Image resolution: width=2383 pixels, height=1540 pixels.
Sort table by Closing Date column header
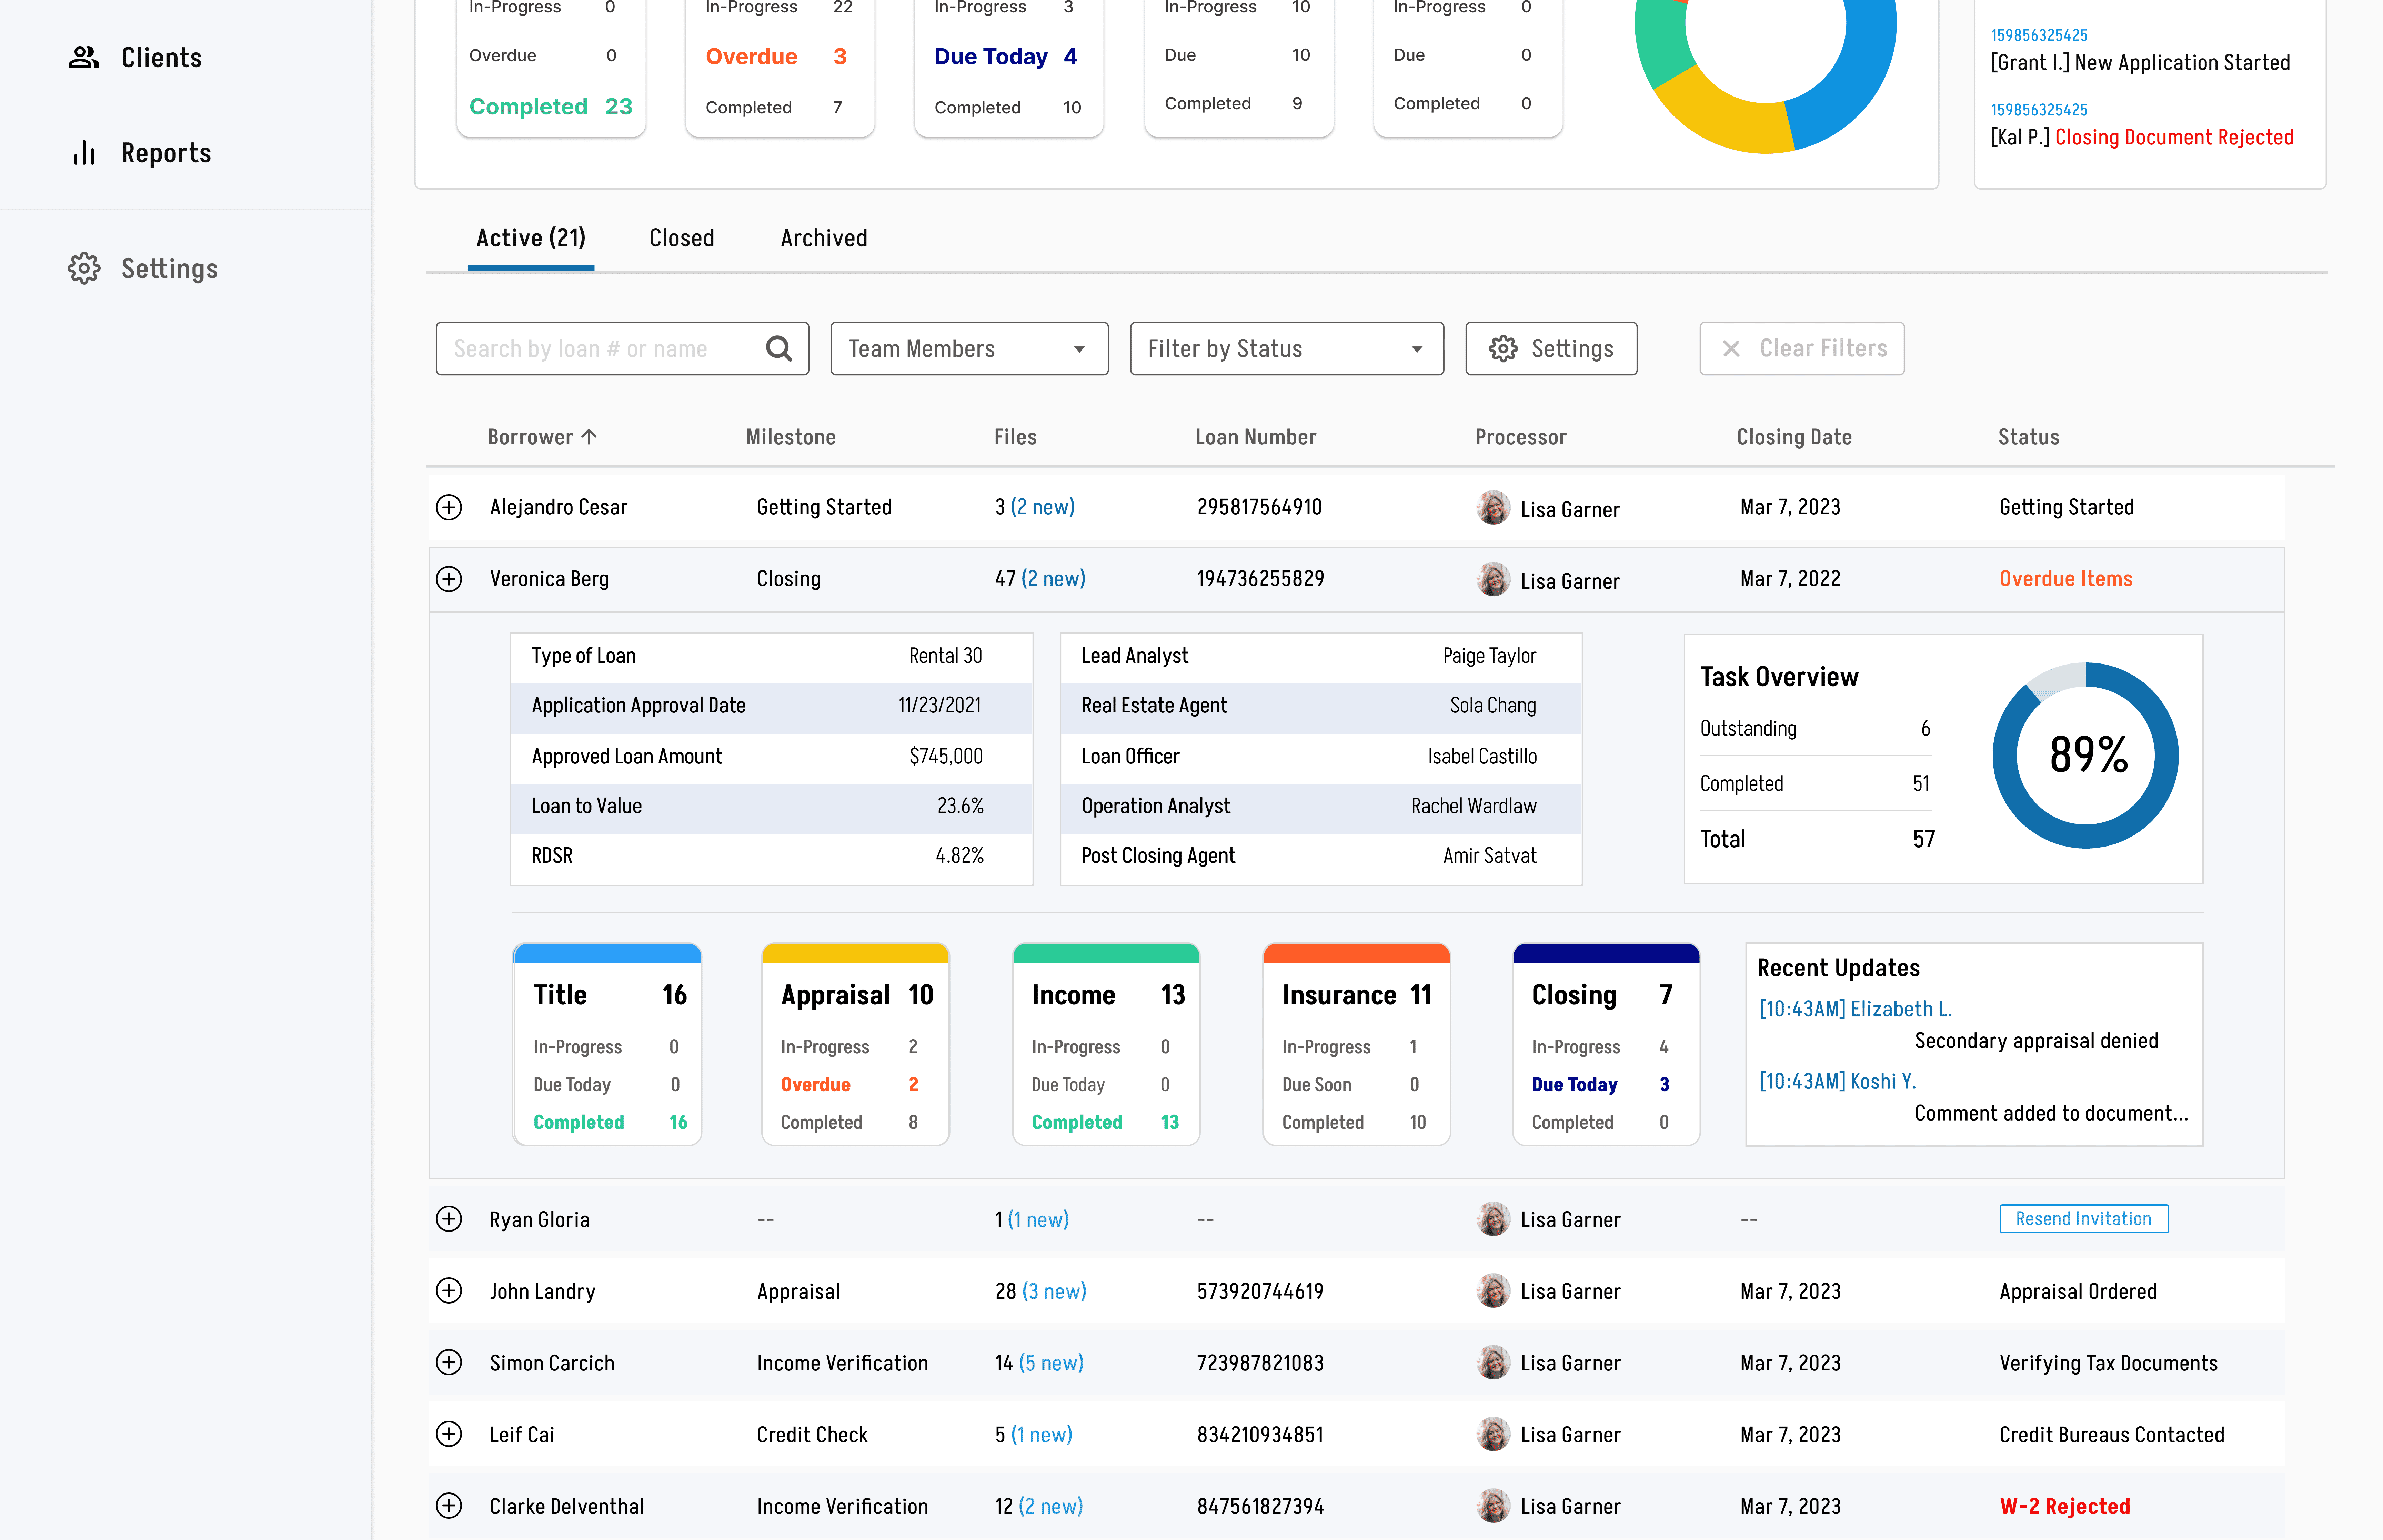1794,437
